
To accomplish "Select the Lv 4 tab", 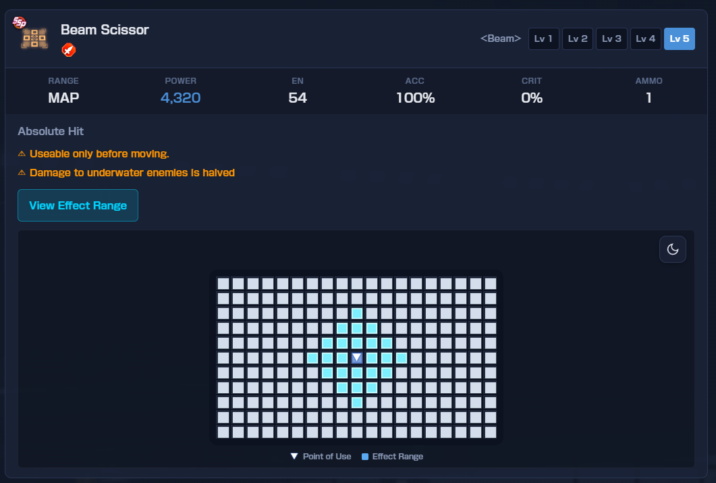I will click(x=645, y=39).
